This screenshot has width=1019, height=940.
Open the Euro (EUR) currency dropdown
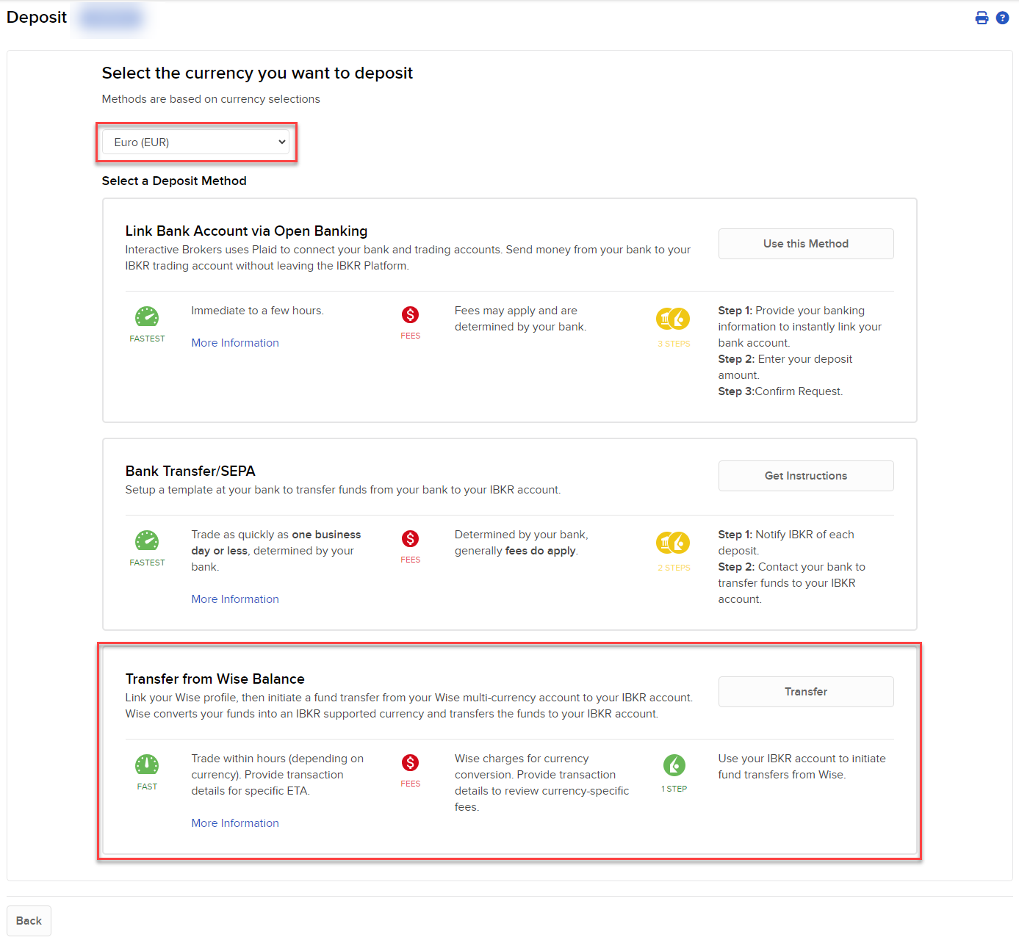pos(196,142)
